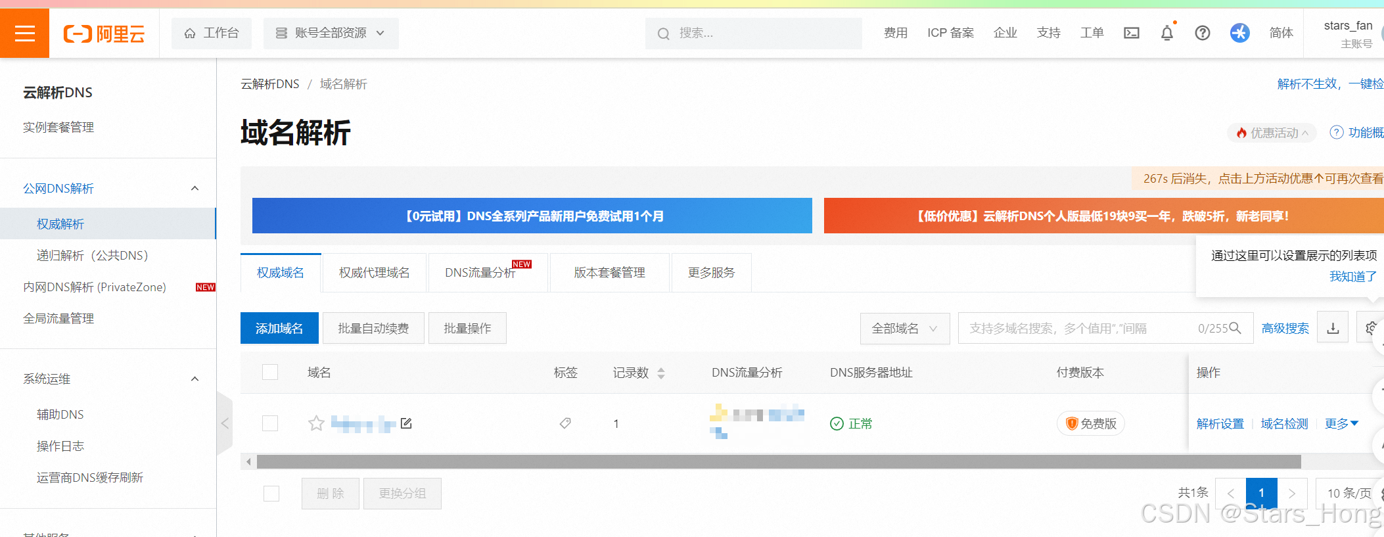Image resolution: width=1384 pixels, height=537 pixels.
Task: Click the tag icon in domain row
Action: click(565, 423)
